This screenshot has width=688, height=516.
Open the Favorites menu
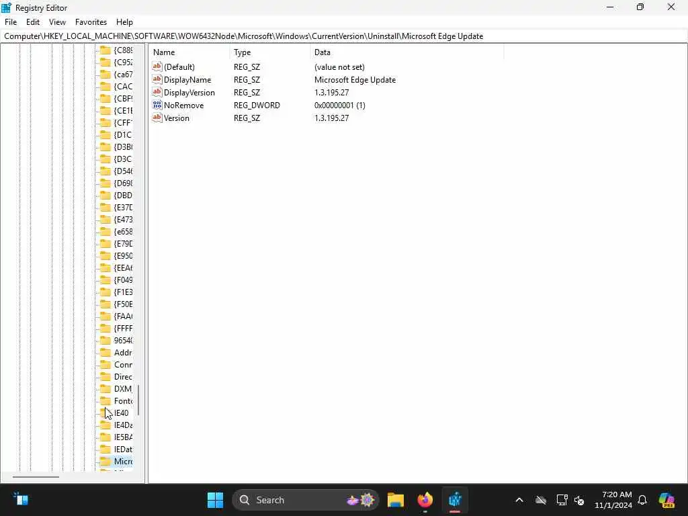91,22
